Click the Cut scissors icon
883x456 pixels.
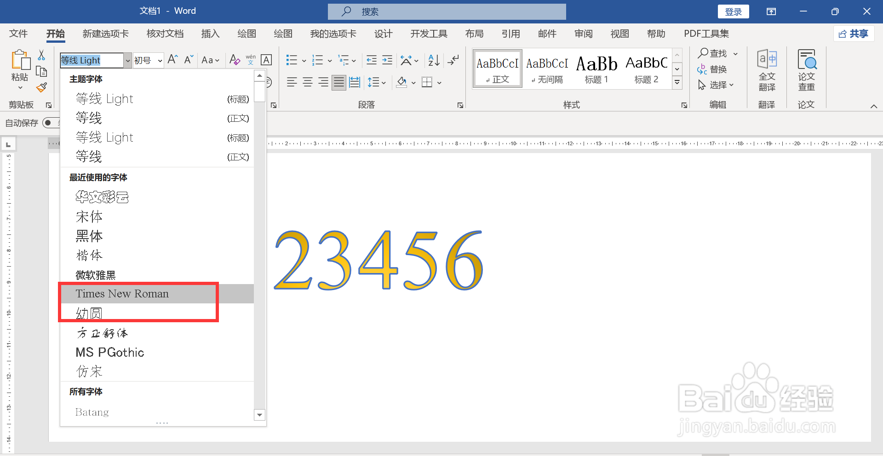41,55
